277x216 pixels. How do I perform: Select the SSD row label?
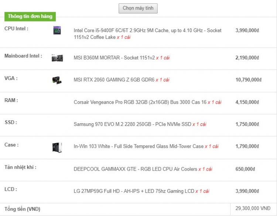point(11,123)
